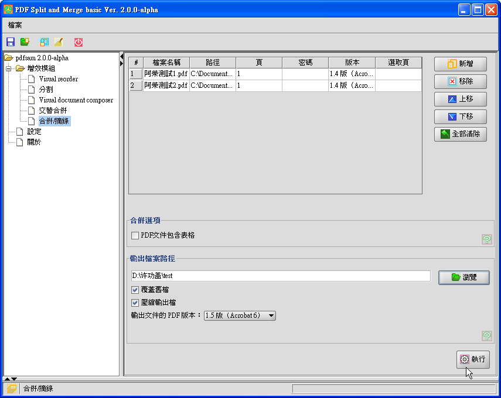The width and height of the screenshot is (501, 398).
Task: Click the page icon next to 關於
Action: pos(20,142)
